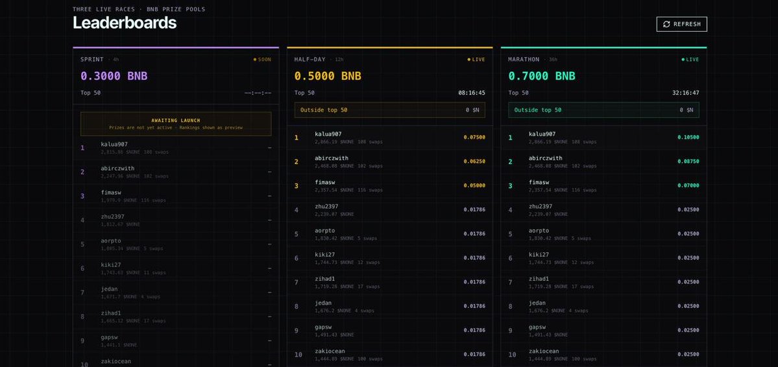The height and width of the screenshot is (367, 778).
Task: Click the Top 50 label in the Half-Day card
Action: (x=304, y=93)
